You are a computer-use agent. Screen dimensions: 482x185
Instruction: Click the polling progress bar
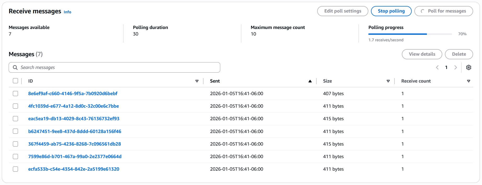pos(410,34)
